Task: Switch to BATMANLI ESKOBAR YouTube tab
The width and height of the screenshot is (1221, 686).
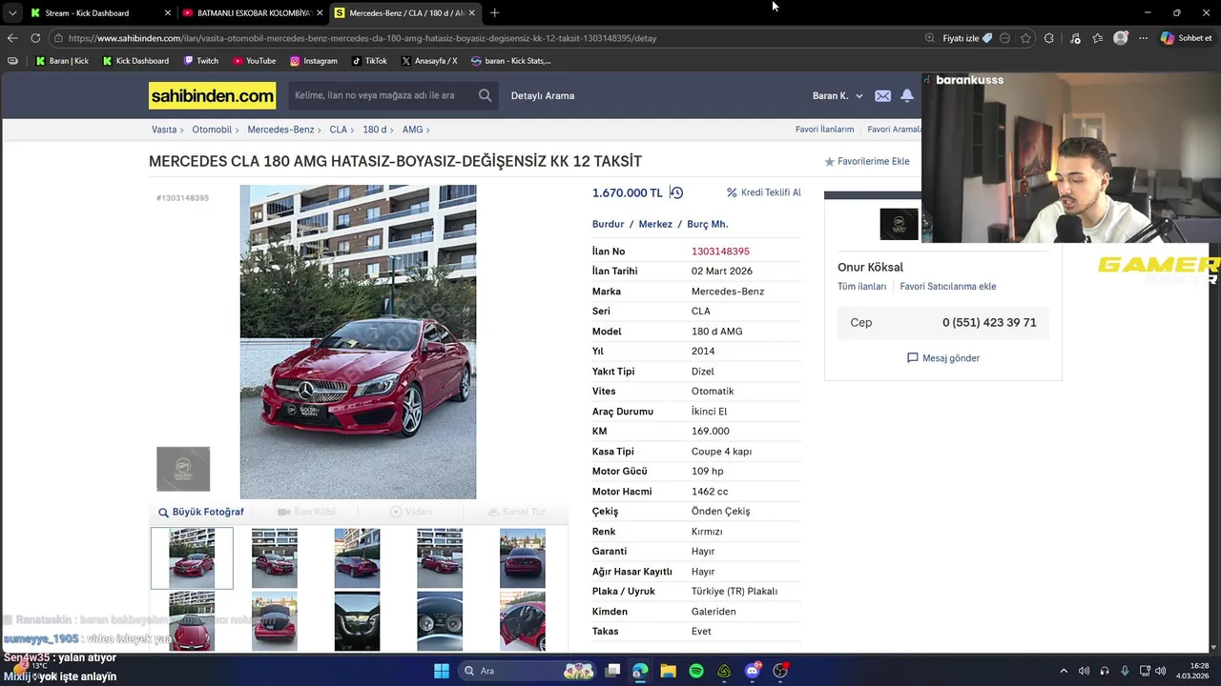Action: (x=254, y=13)
